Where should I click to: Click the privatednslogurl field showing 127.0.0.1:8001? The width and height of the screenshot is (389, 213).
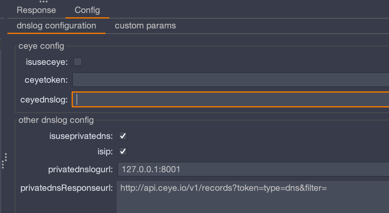[x=253, y=169]
